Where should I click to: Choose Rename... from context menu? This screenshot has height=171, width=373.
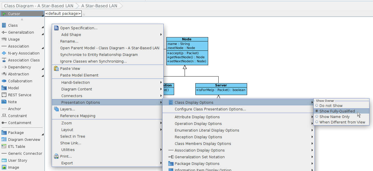[108, 41]
